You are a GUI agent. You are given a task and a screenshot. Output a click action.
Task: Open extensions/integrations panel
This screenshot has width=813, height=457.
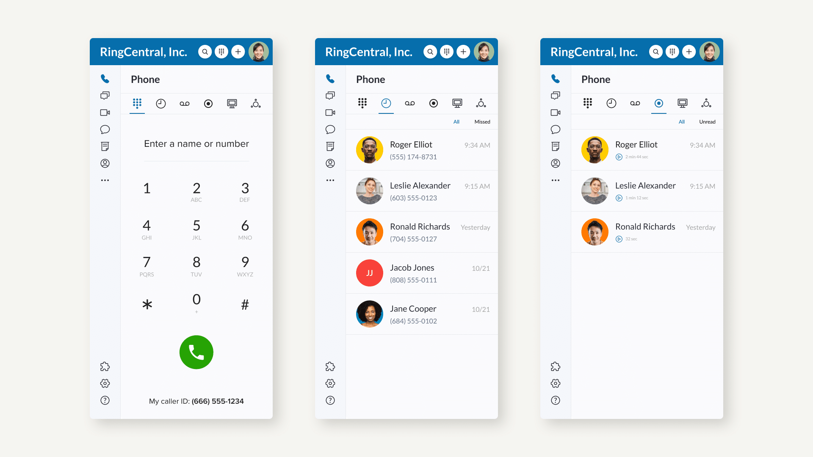[x=105, y=366]
